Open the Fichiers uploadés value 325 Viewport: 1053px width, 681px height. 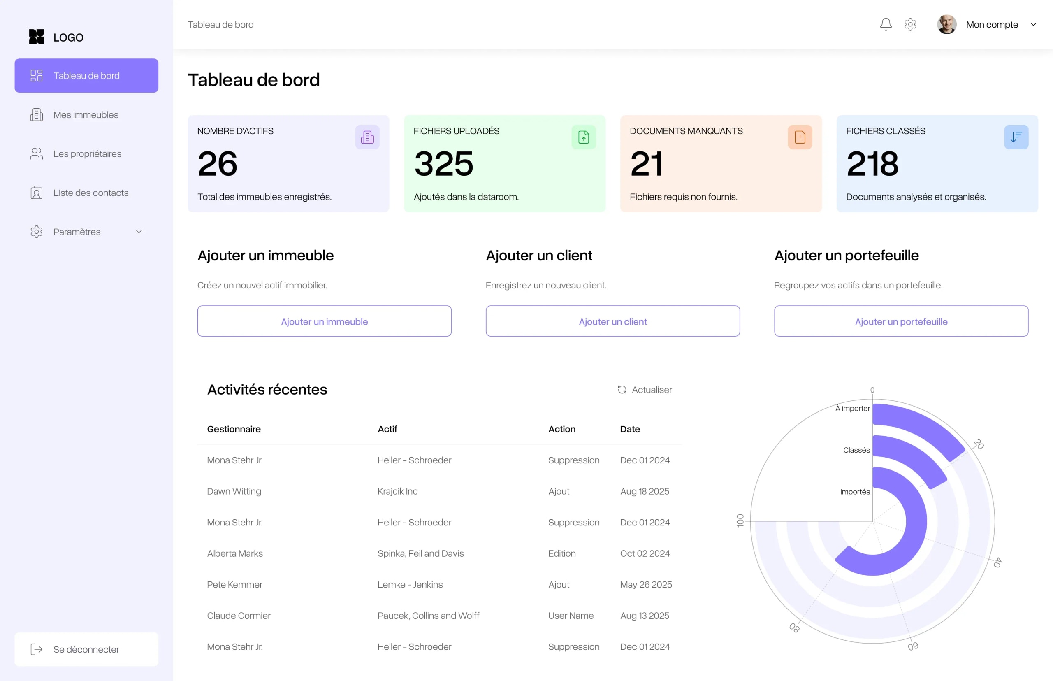coord(443,164)
